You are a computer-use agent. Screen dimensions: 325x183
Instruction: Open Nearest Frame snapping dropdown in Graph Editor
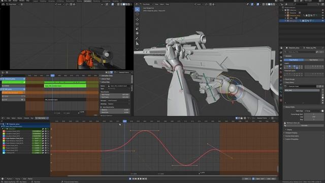coord(263,118)
